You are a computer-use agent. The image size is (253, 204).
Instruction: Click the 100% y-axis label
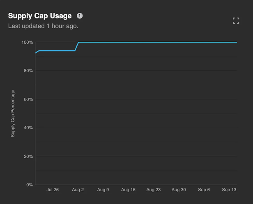27,43
